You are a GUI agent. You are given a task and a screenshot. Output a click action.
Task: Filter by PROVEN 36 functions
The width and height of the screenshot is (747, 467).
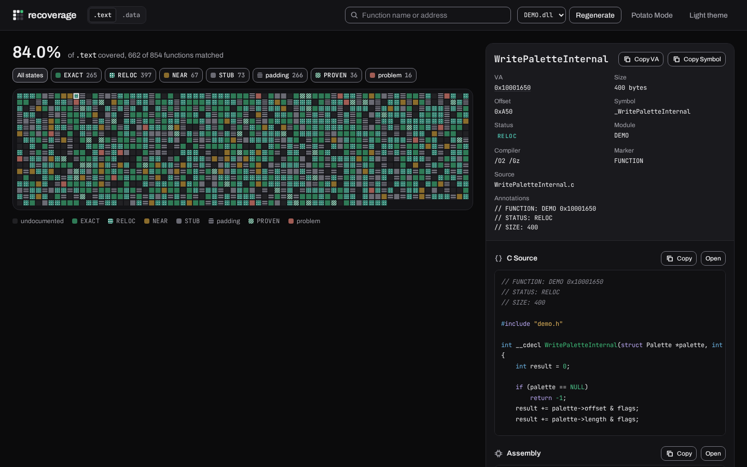click(336, 75)
